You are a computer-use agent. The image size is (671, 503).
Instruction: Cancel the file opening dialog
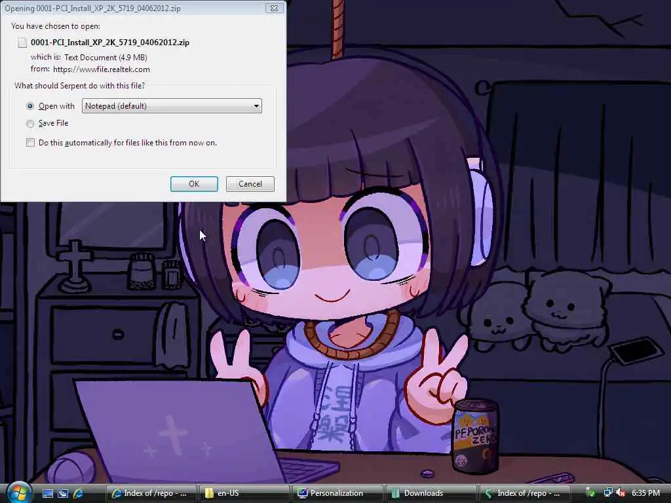[250, 184]
